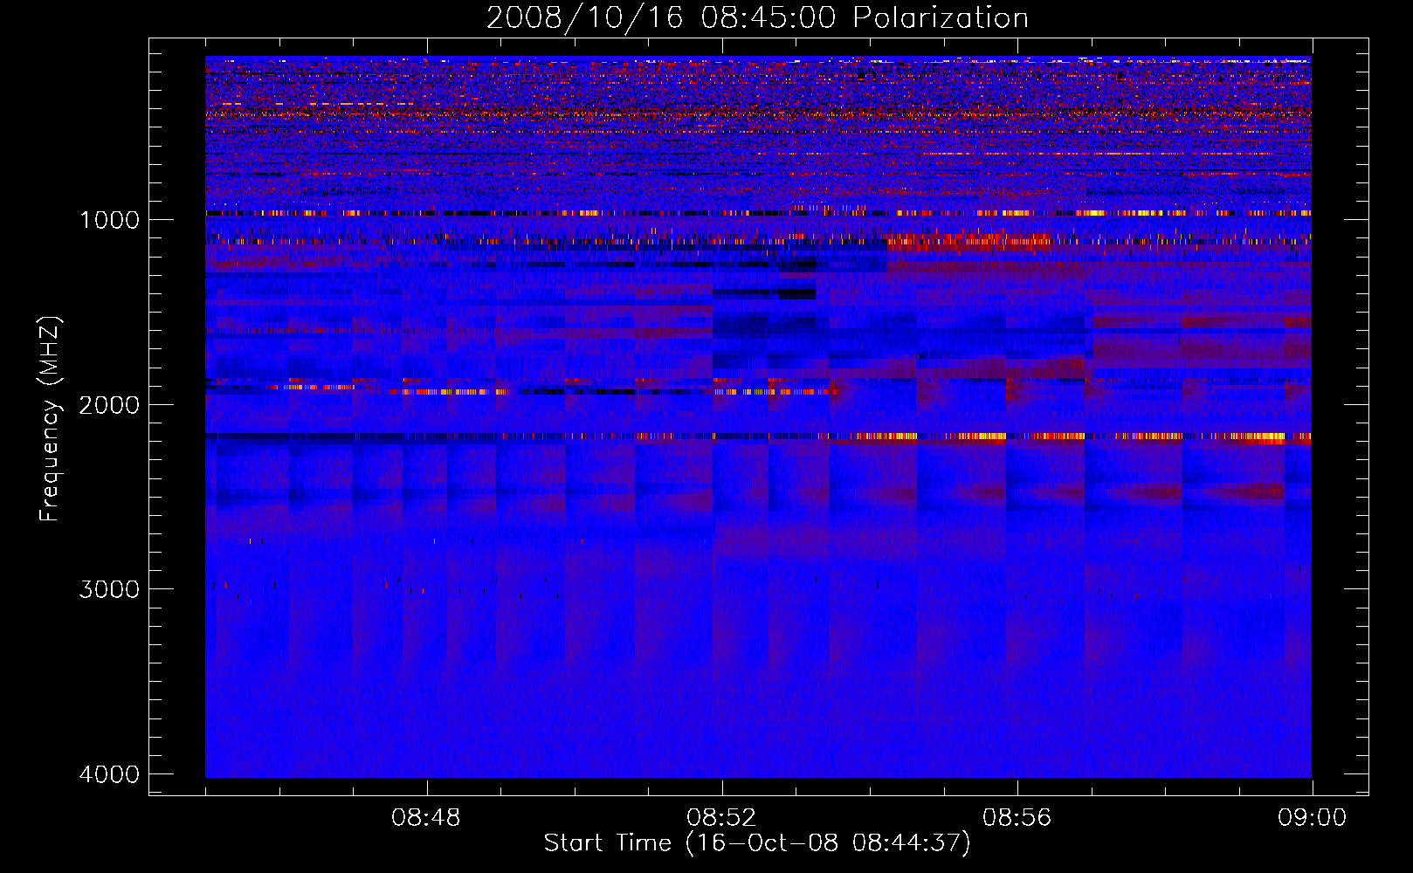1413x873 pixels.
Task: Click the 'Frequency (MHZ)' axis label
Action: click(51, 419)
